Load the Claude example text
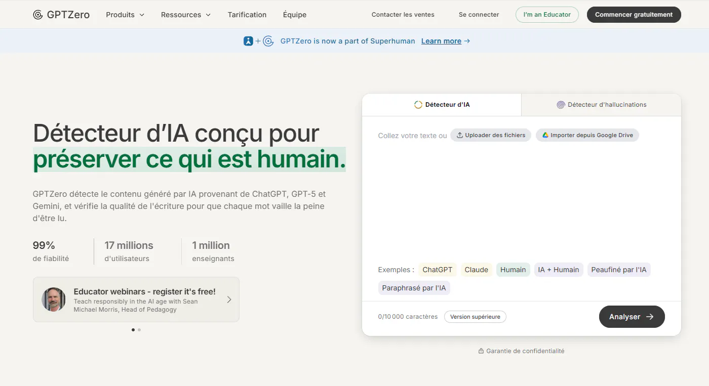 (477, 270)
